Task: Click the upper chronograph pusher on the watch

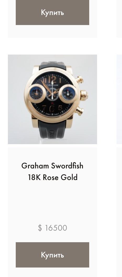Action: tap(80, 80)
